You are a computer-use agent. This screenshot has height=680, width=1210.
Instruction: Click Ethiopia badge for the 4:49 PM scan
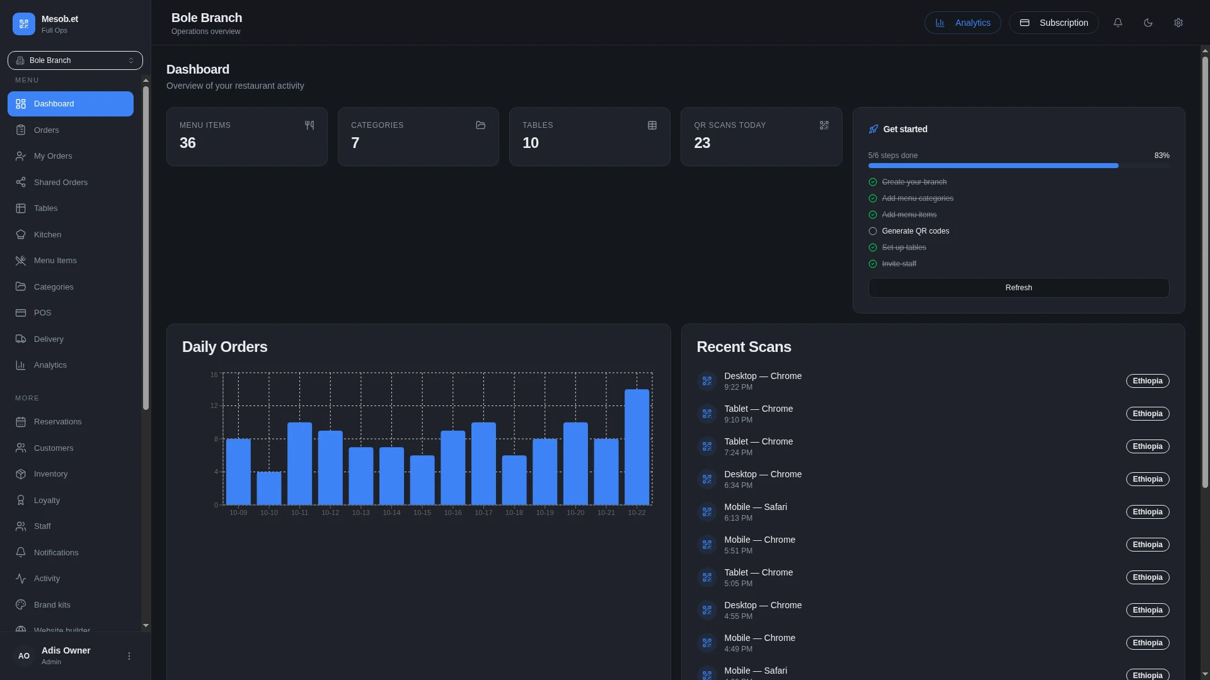1148,643
